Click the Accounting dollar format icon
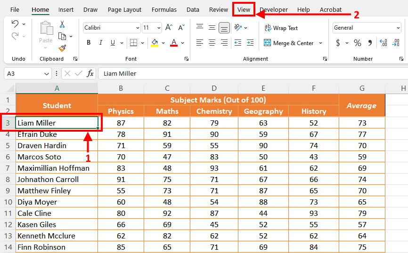The height and width of the screenshot is (253, 408). (x=338, y=43)
